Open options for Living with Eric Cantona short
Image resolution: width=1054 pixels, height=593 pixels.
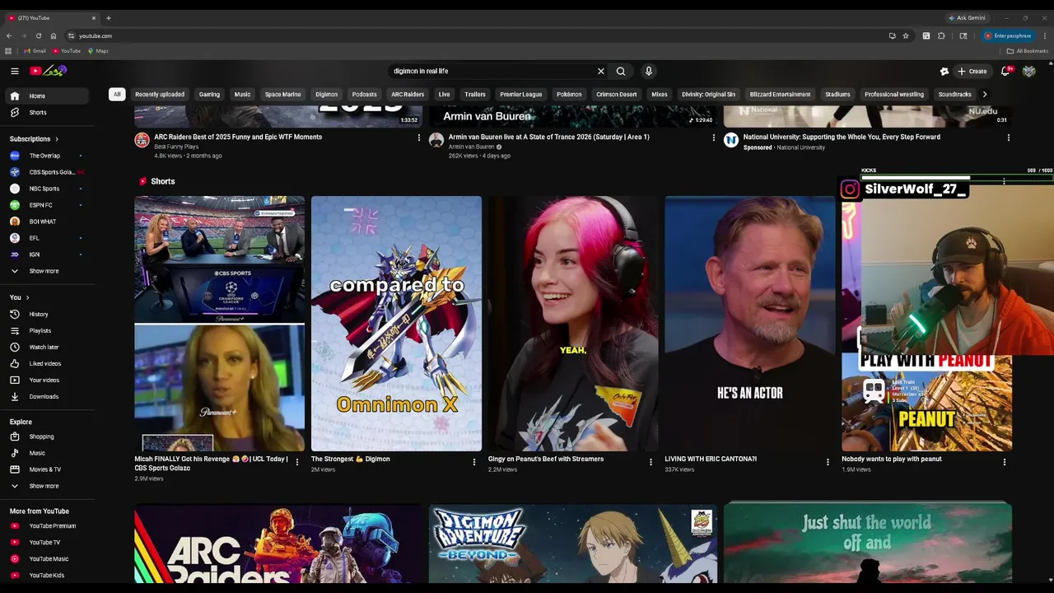pyautogui.click(x=828, y=462)
